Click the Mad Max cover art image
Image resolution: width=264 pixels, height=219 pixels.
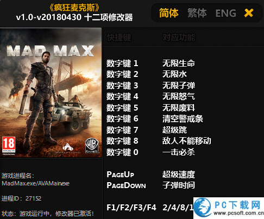51,93
